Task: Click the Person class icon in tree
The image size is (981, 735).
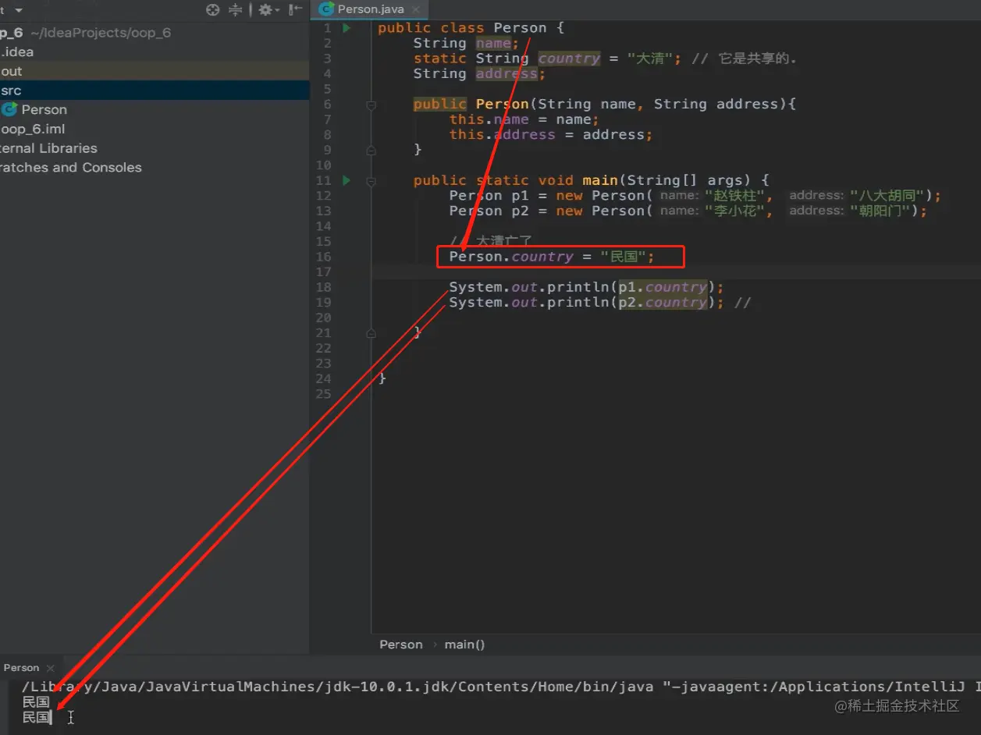Action: 9,109
